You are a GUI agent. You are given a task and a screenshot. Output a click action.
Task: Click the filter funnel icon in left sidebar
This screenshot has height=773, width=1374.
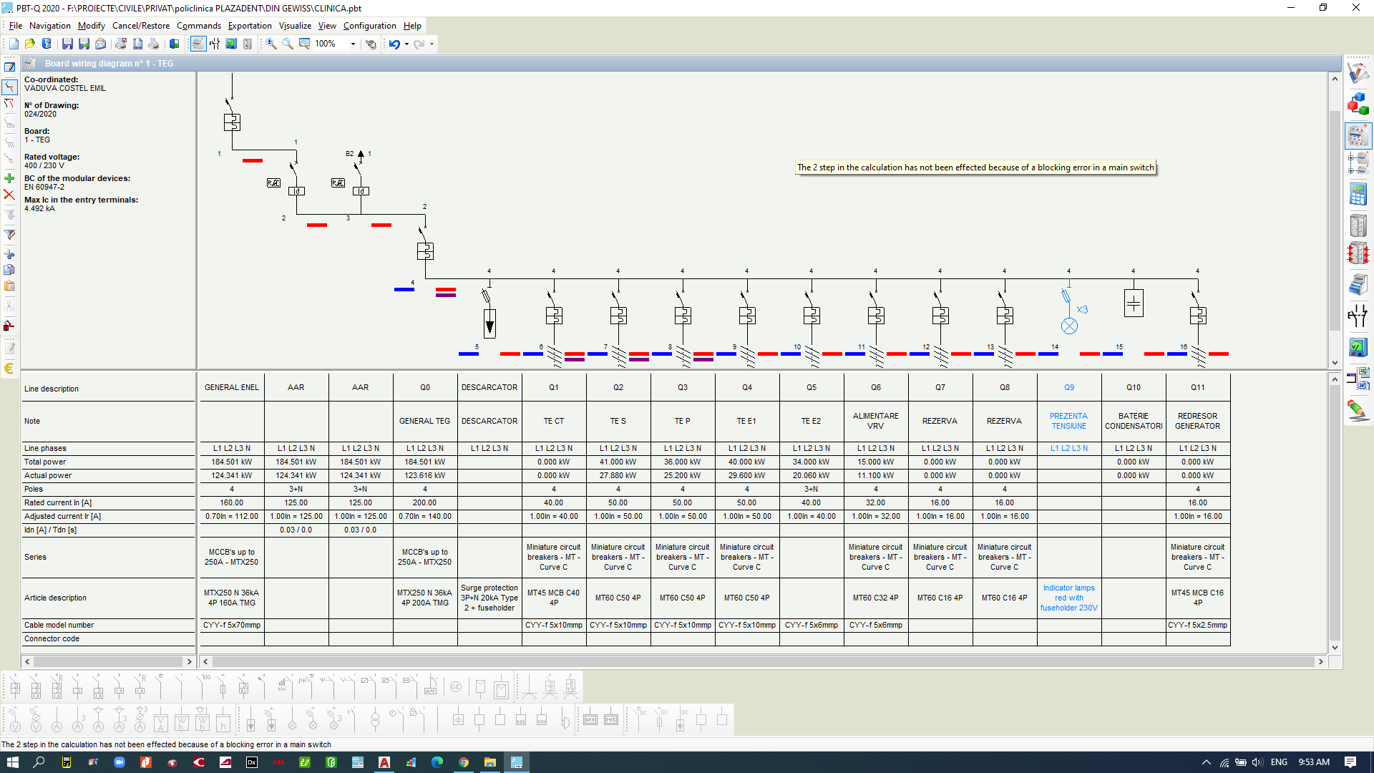click(x=9, y=234)
